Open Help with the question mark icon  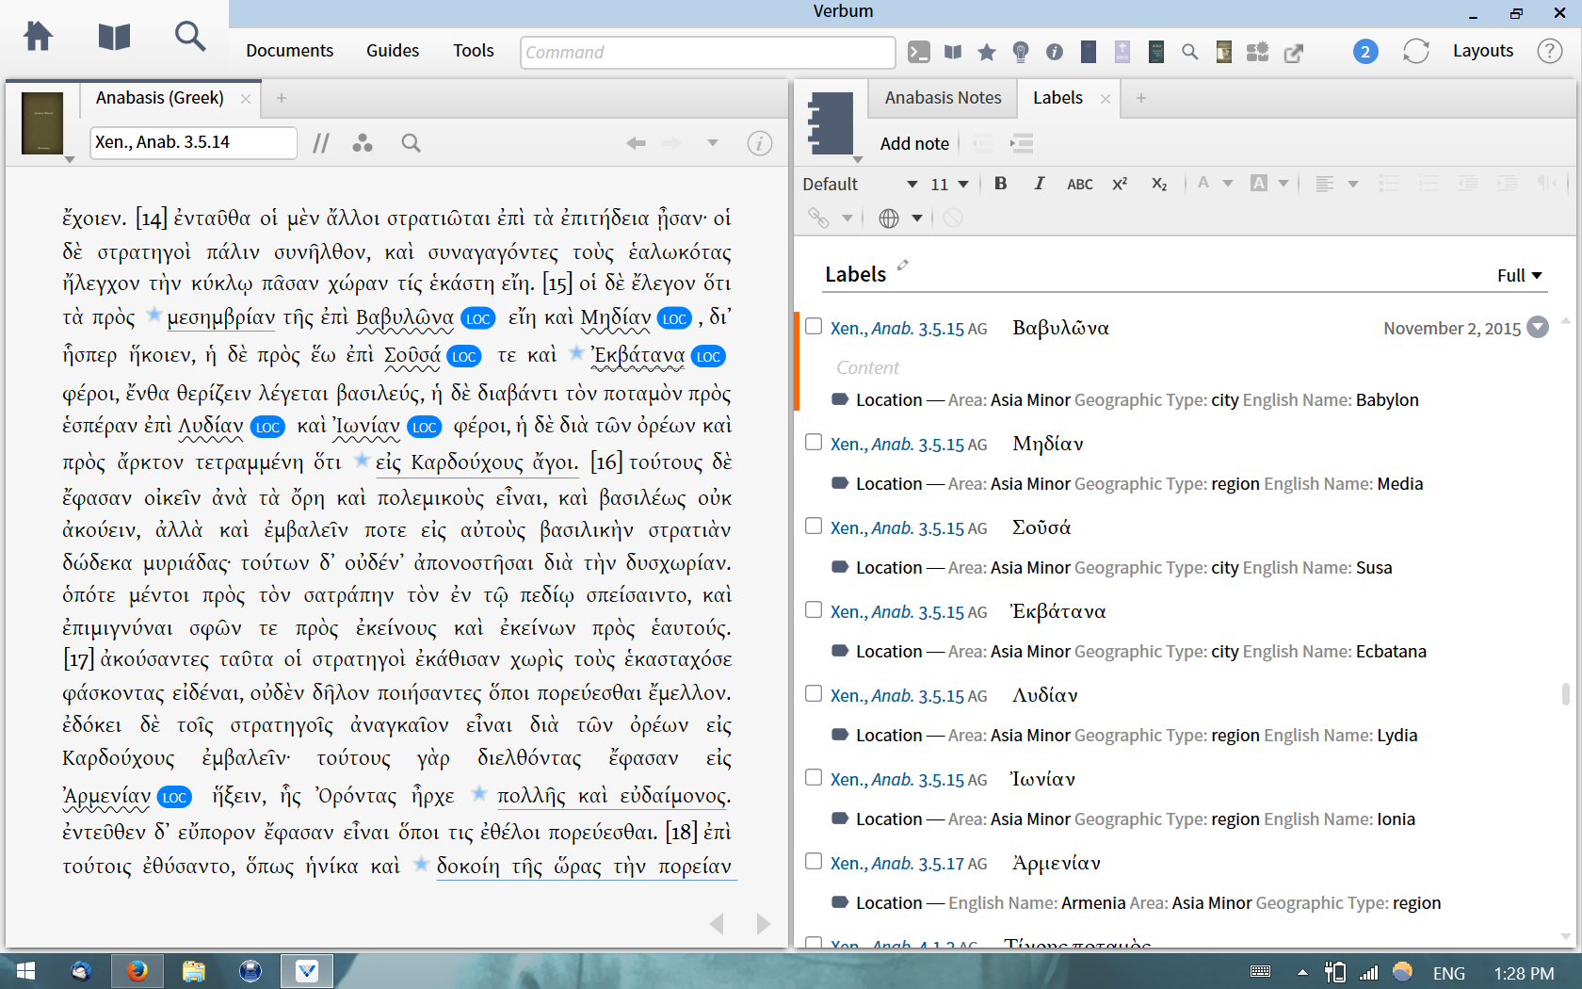pos(1550,51)
